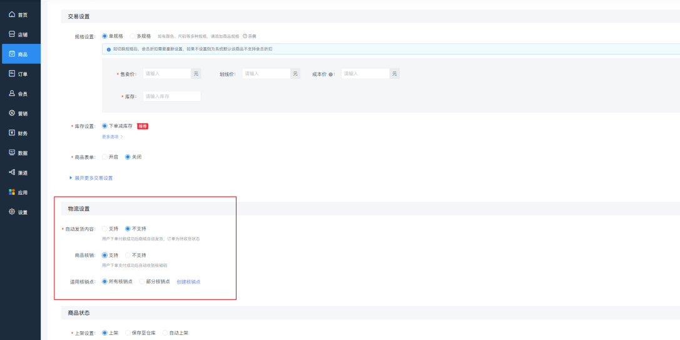Open the 首页 home icon in sidebar
Viewport: 680px width, 340px height.
tap(11, 14)
